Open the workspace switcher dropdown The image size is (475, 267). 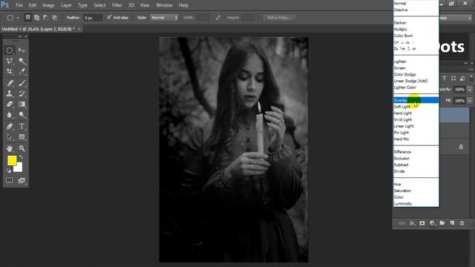coord(456,18)
